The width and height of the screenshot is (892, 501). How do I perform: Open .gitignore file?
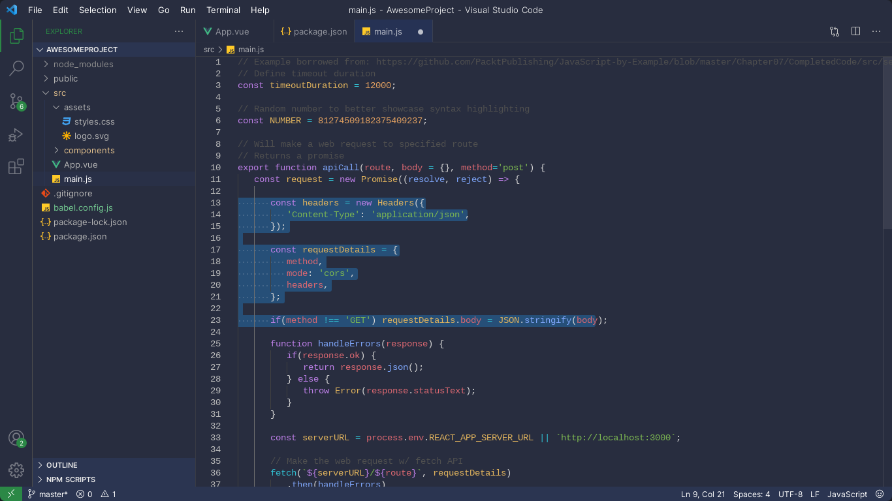tap(114, 193)
